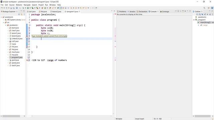The height and width of the screenshot is (120, 214).
Task: Collapse all in Package Explorer toolbar
Action: click(19, 14)
